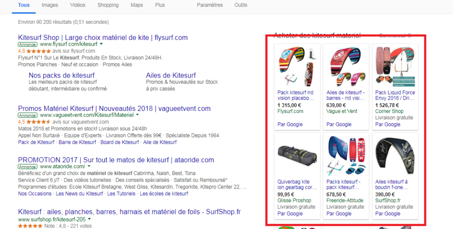Open Ailes de kitesurf - barres title
The height and width of the screenshot is (229, 453).
click(346, 95)
